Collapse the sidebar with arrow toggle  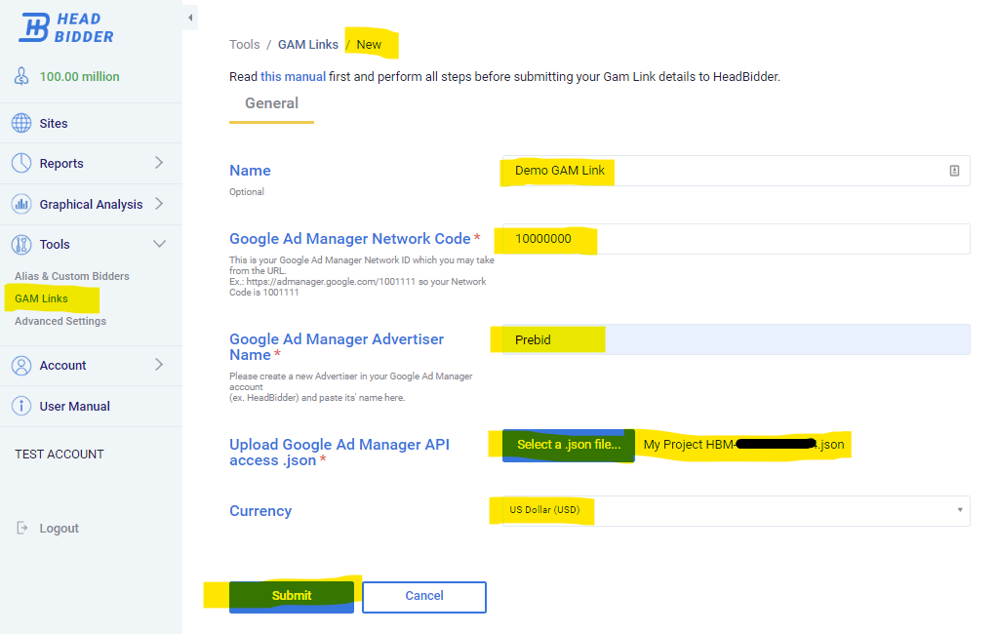190,18
